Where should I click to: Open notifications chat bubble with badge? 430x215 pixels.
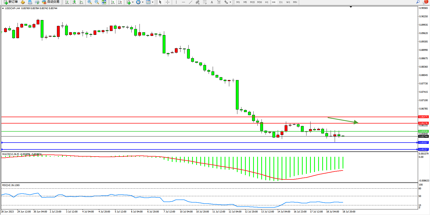point(425,2)
